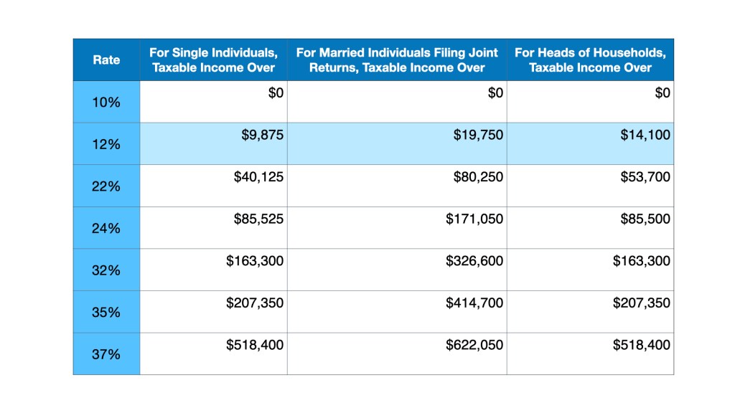Click the $171,050 cell

tap(472, 219)
